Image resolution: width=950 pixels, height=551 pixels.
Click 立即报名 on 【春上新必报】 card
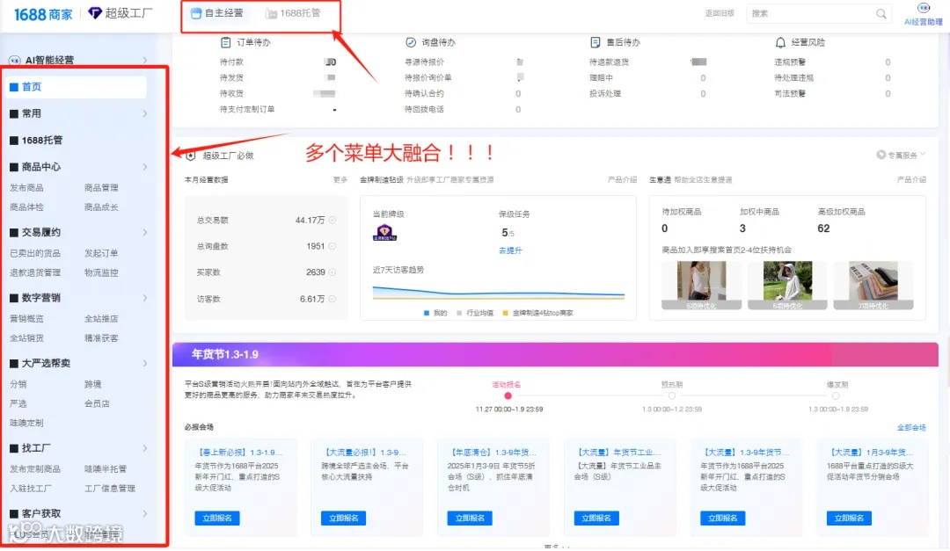click(x=217, y=518)
